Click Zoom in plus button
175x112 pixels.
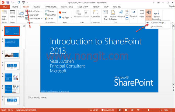[x=161, y=110]
